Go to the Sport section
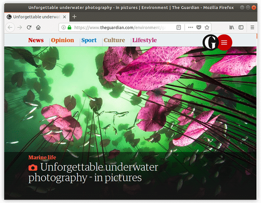The image size is (261, 203). 89,40
